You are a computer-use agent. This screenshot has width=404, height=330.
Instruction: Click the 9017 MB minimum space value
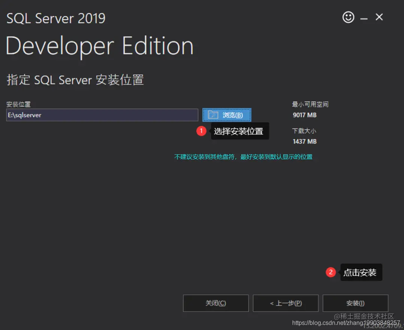305,115
